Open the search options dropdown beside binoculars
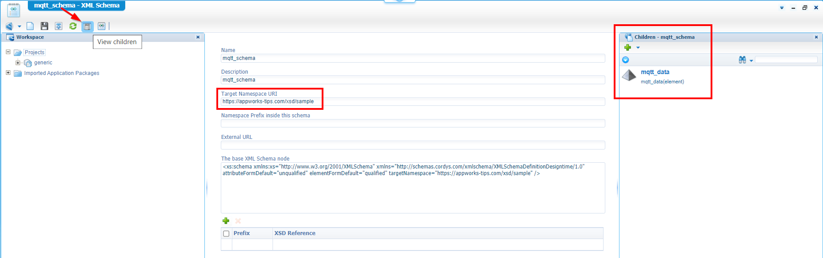Screen dimensions: 823x258 point(751,60)
